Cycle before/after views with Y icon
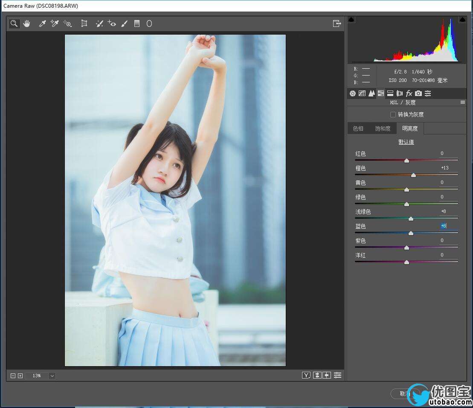Screen dimensions: 473x408 (306, 375)
